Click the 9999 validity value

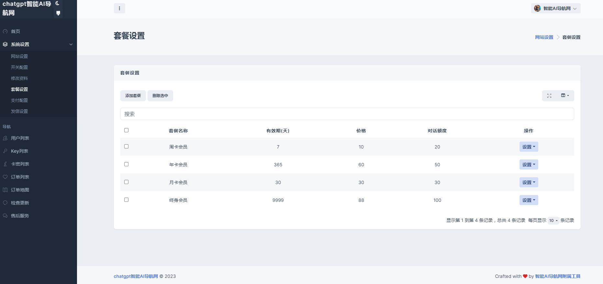pos(278,200)
